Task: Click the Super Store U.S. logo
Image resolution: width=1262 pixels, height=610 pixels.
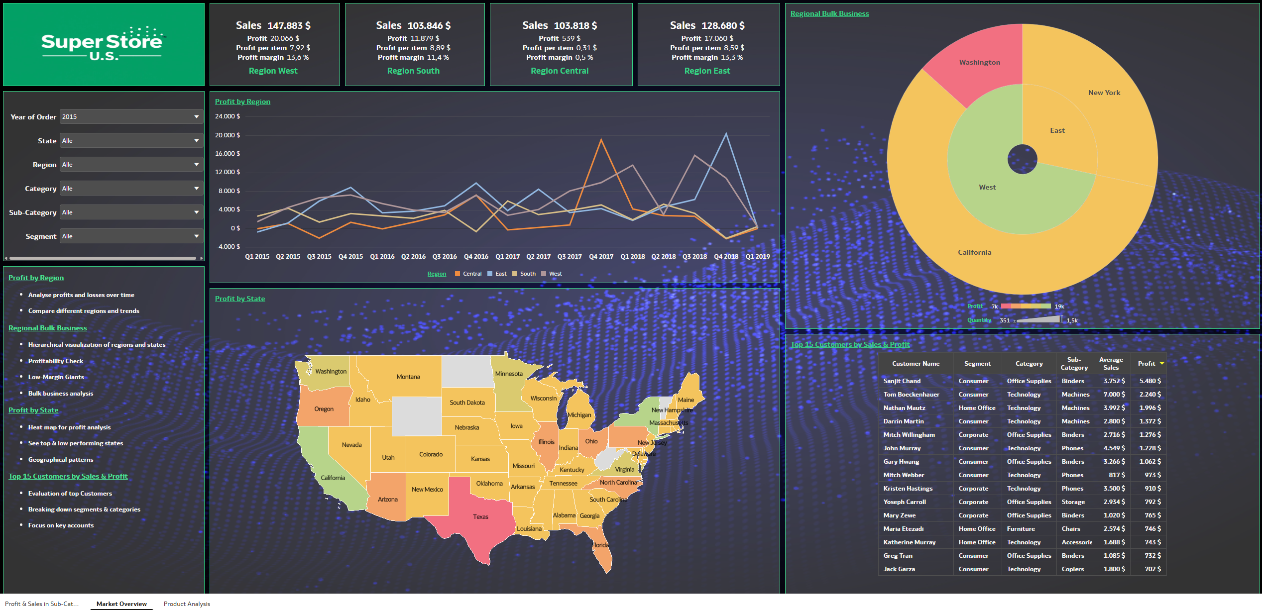Action: pyautogui.click(x=103, y=44)
